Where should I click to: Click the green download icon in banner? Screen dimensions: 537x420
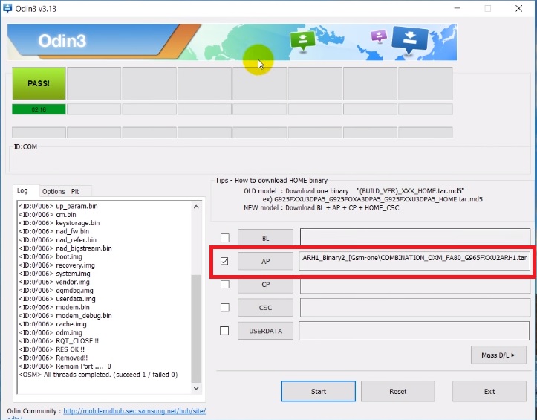pos(302,40)
